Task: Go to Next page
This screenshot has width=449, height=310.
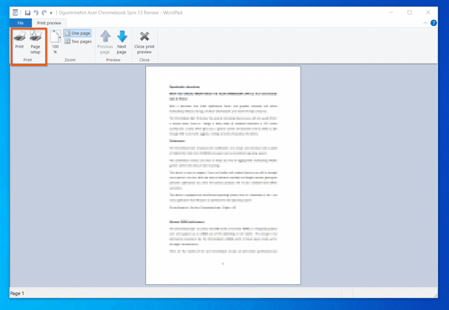Action: 122,42
